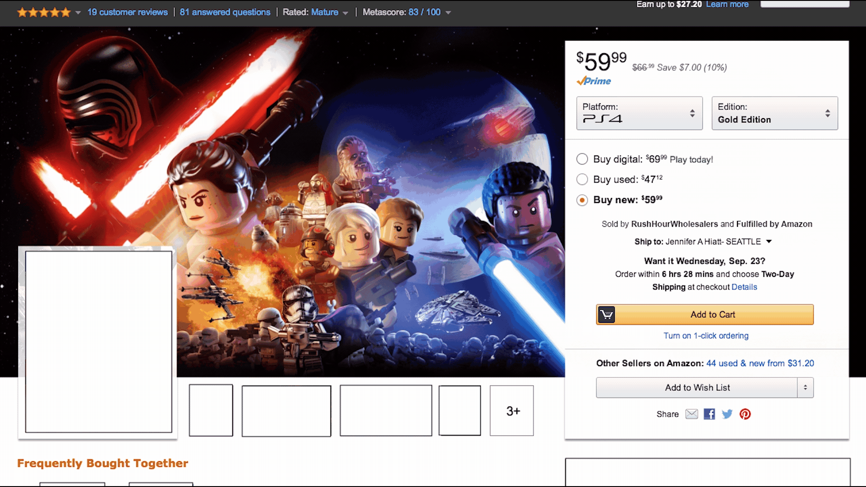Click the 3+ more images thumbnail
This screenshot has width=866, height=487.
(512, 411)
